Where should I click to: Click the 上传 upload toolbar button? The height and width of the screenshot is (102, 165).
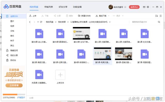point(33,16)
